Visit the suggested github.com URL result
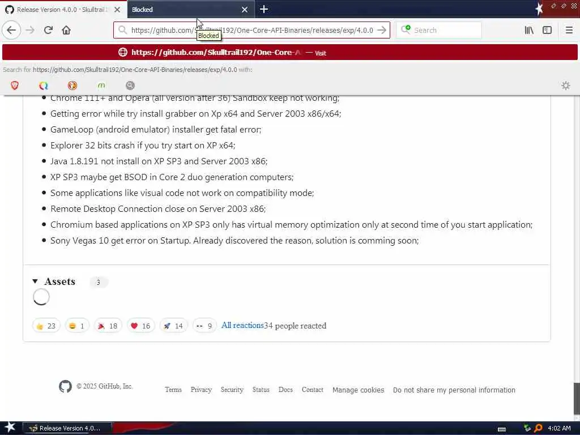The width and height of the screenshot is (580, 435). (289, 53)
